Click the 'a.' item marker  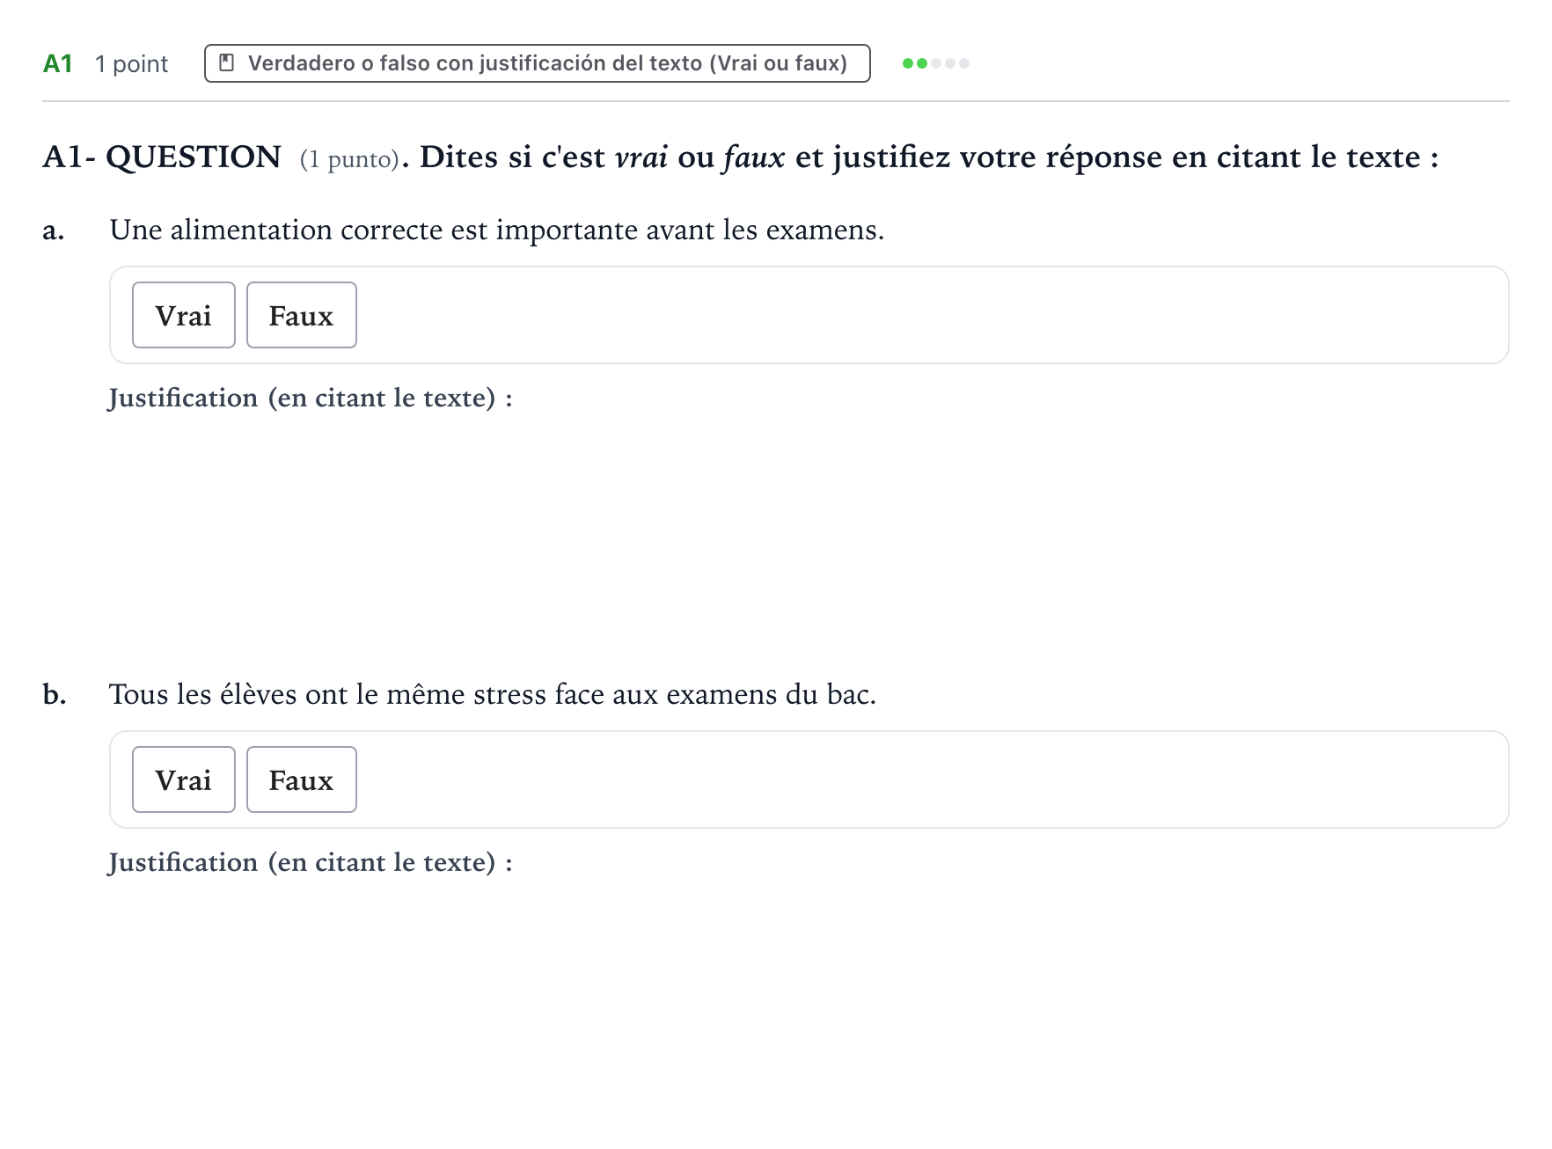[x=54, y=231]
